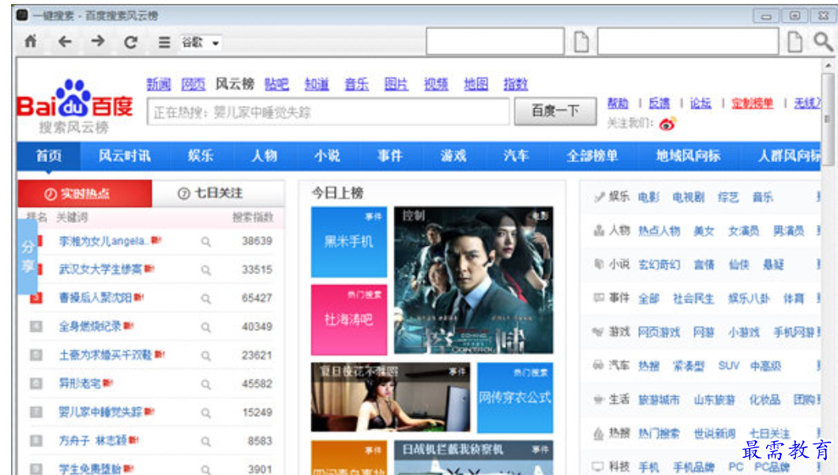Click the 分享 share side button

[28, 257]
